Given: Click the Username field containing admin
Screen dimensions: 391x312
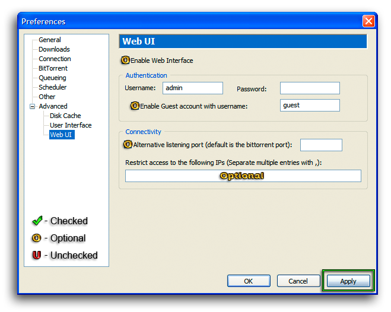Looking at the screenshot, I should click(x=192, y=88).
